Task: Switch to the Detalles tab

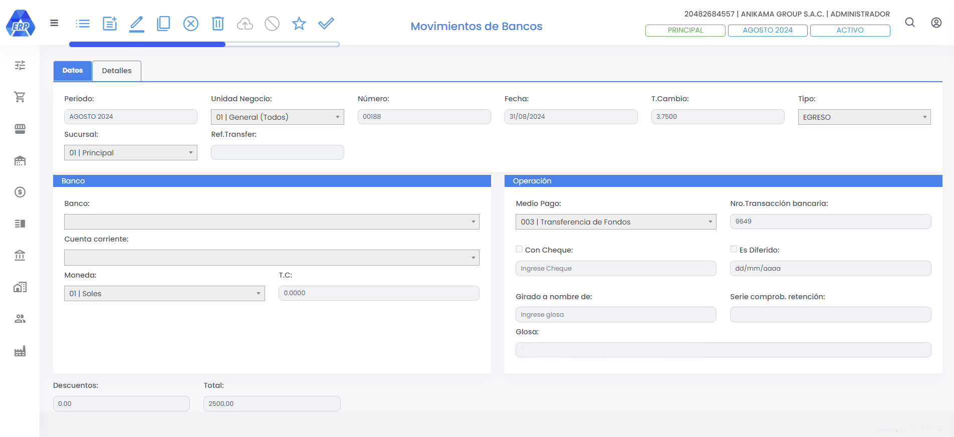Action: (x=117, y=71)
